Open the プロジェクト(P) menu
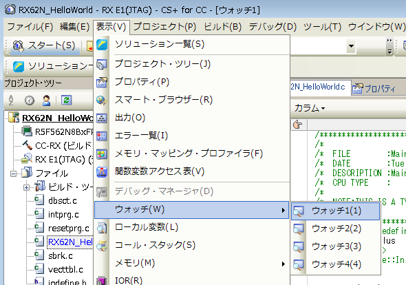The image size is (406, 285). [165, 27]
